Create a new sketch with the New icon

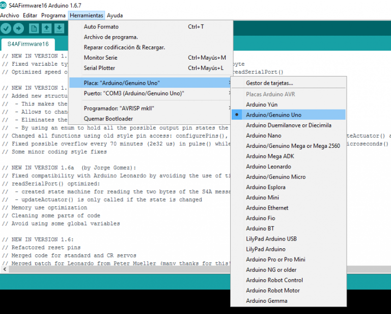[x=34, y=29]
